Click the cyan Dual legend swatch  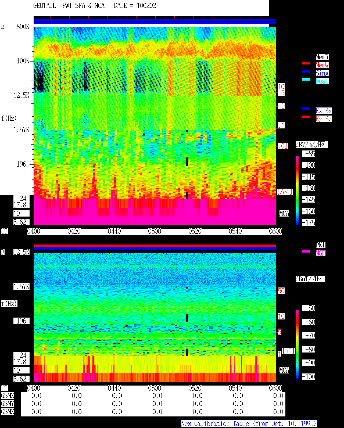click(306, 79)
